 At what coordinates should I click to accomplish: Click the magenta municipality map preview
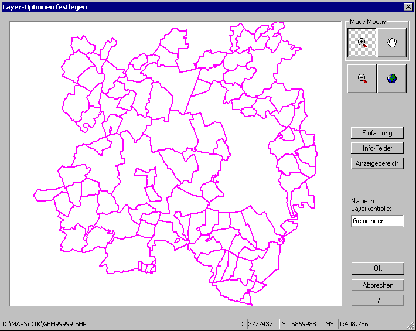(175, 163)
